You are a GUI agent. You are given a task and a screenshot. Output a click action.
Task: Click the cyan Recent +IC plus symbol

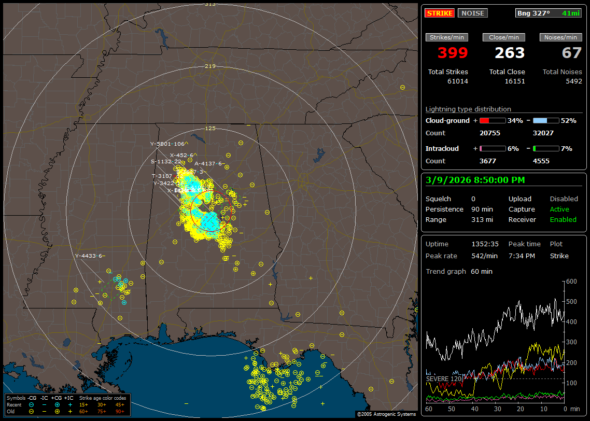70,404
